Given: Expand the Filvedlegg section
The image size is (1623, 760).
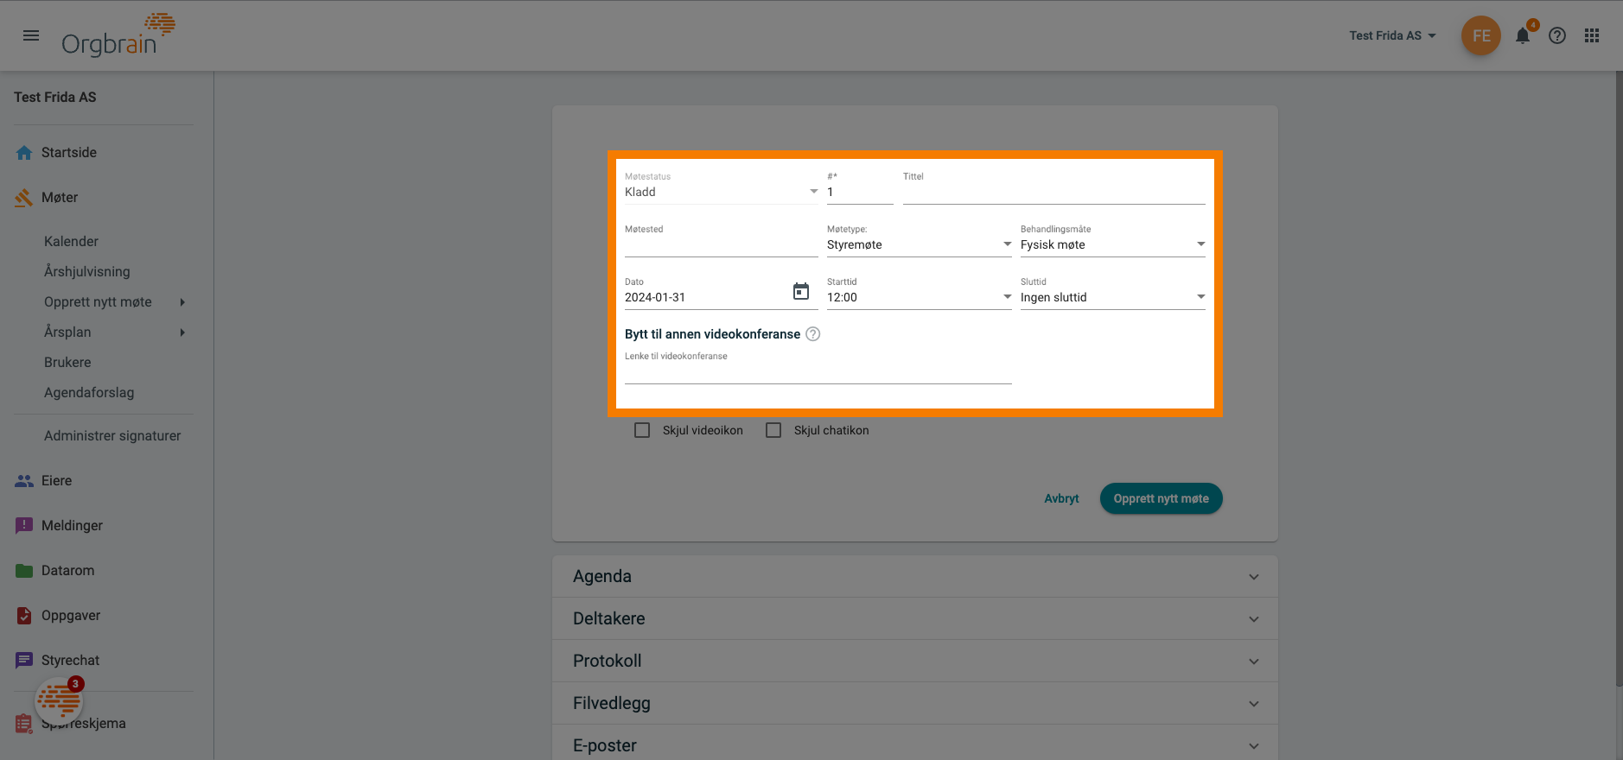Looking at the screenshot, I should coord(914,704).
